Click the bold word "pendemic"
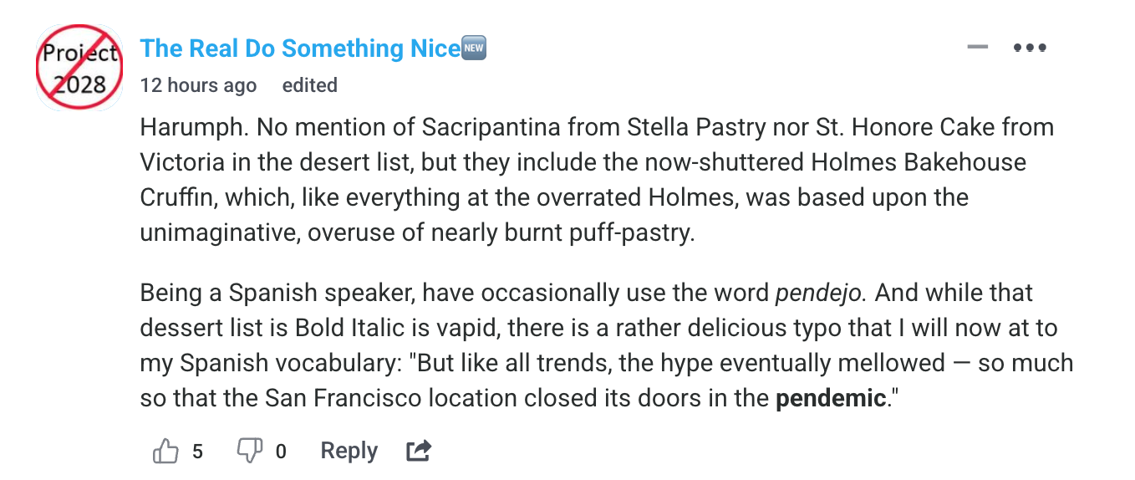1135x480 pixels. (x=830, y=399)
